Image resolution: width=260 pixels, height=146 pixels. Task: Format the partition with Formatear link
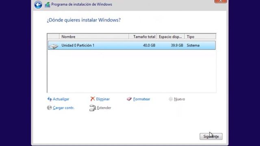[x=142, y=99]
